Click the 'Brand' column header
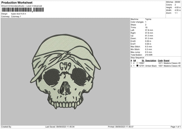182x129 pixels. pyautogui.click(x=167, y=61)
